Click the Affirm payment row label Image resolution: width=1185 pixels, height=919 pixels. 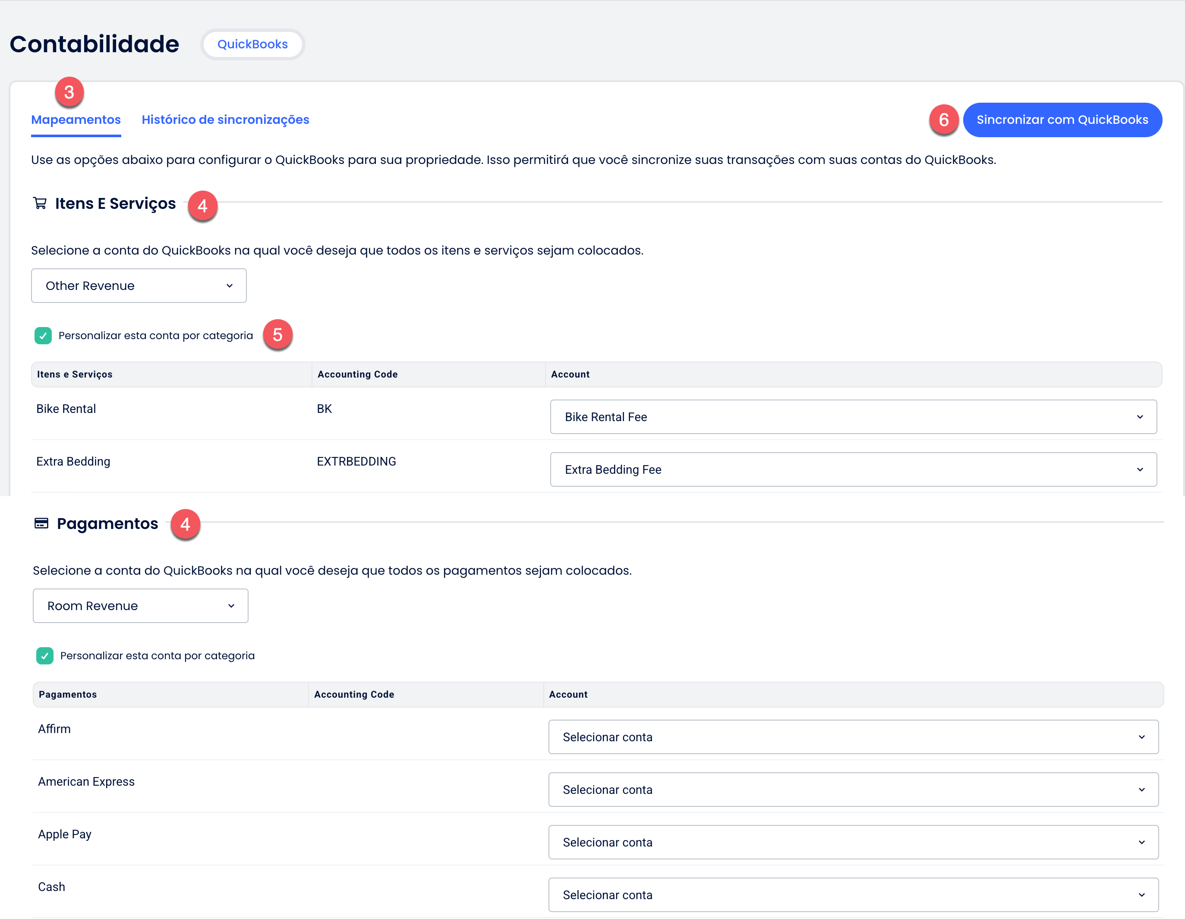pos(54,729)
